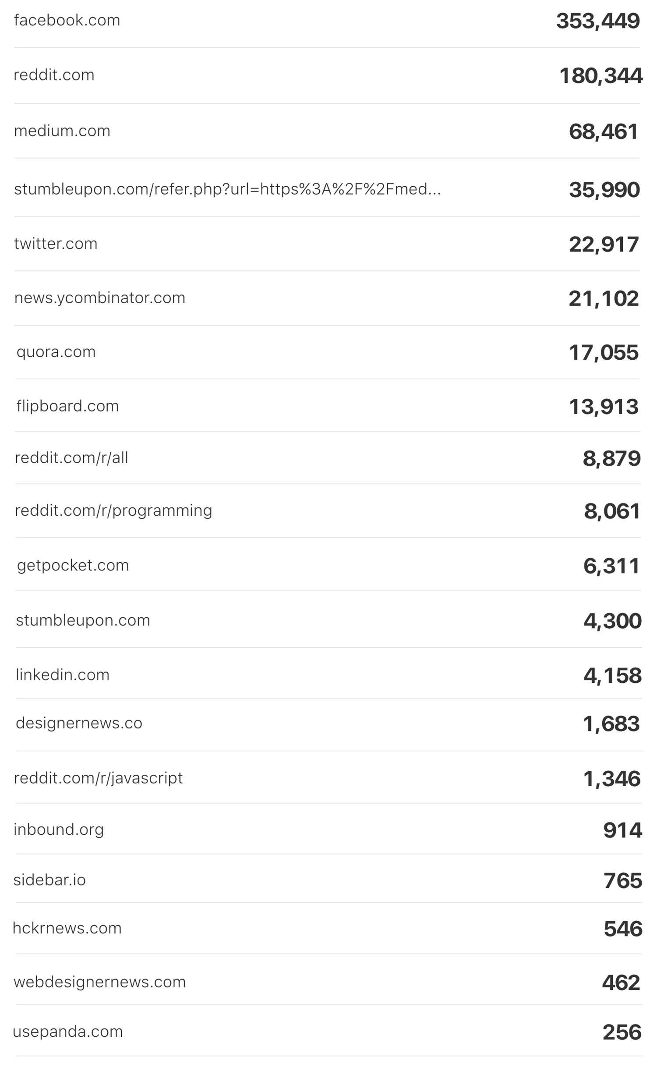The height and width of the screenshot is (1078, 657).
Task: Open hckrnews.com referrer row
Action: 328,929
